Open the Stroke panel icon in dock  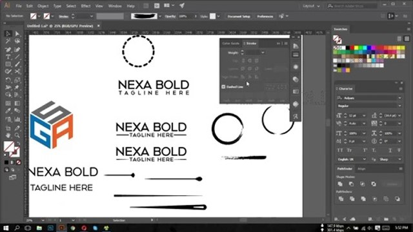(x=296, y=54)
